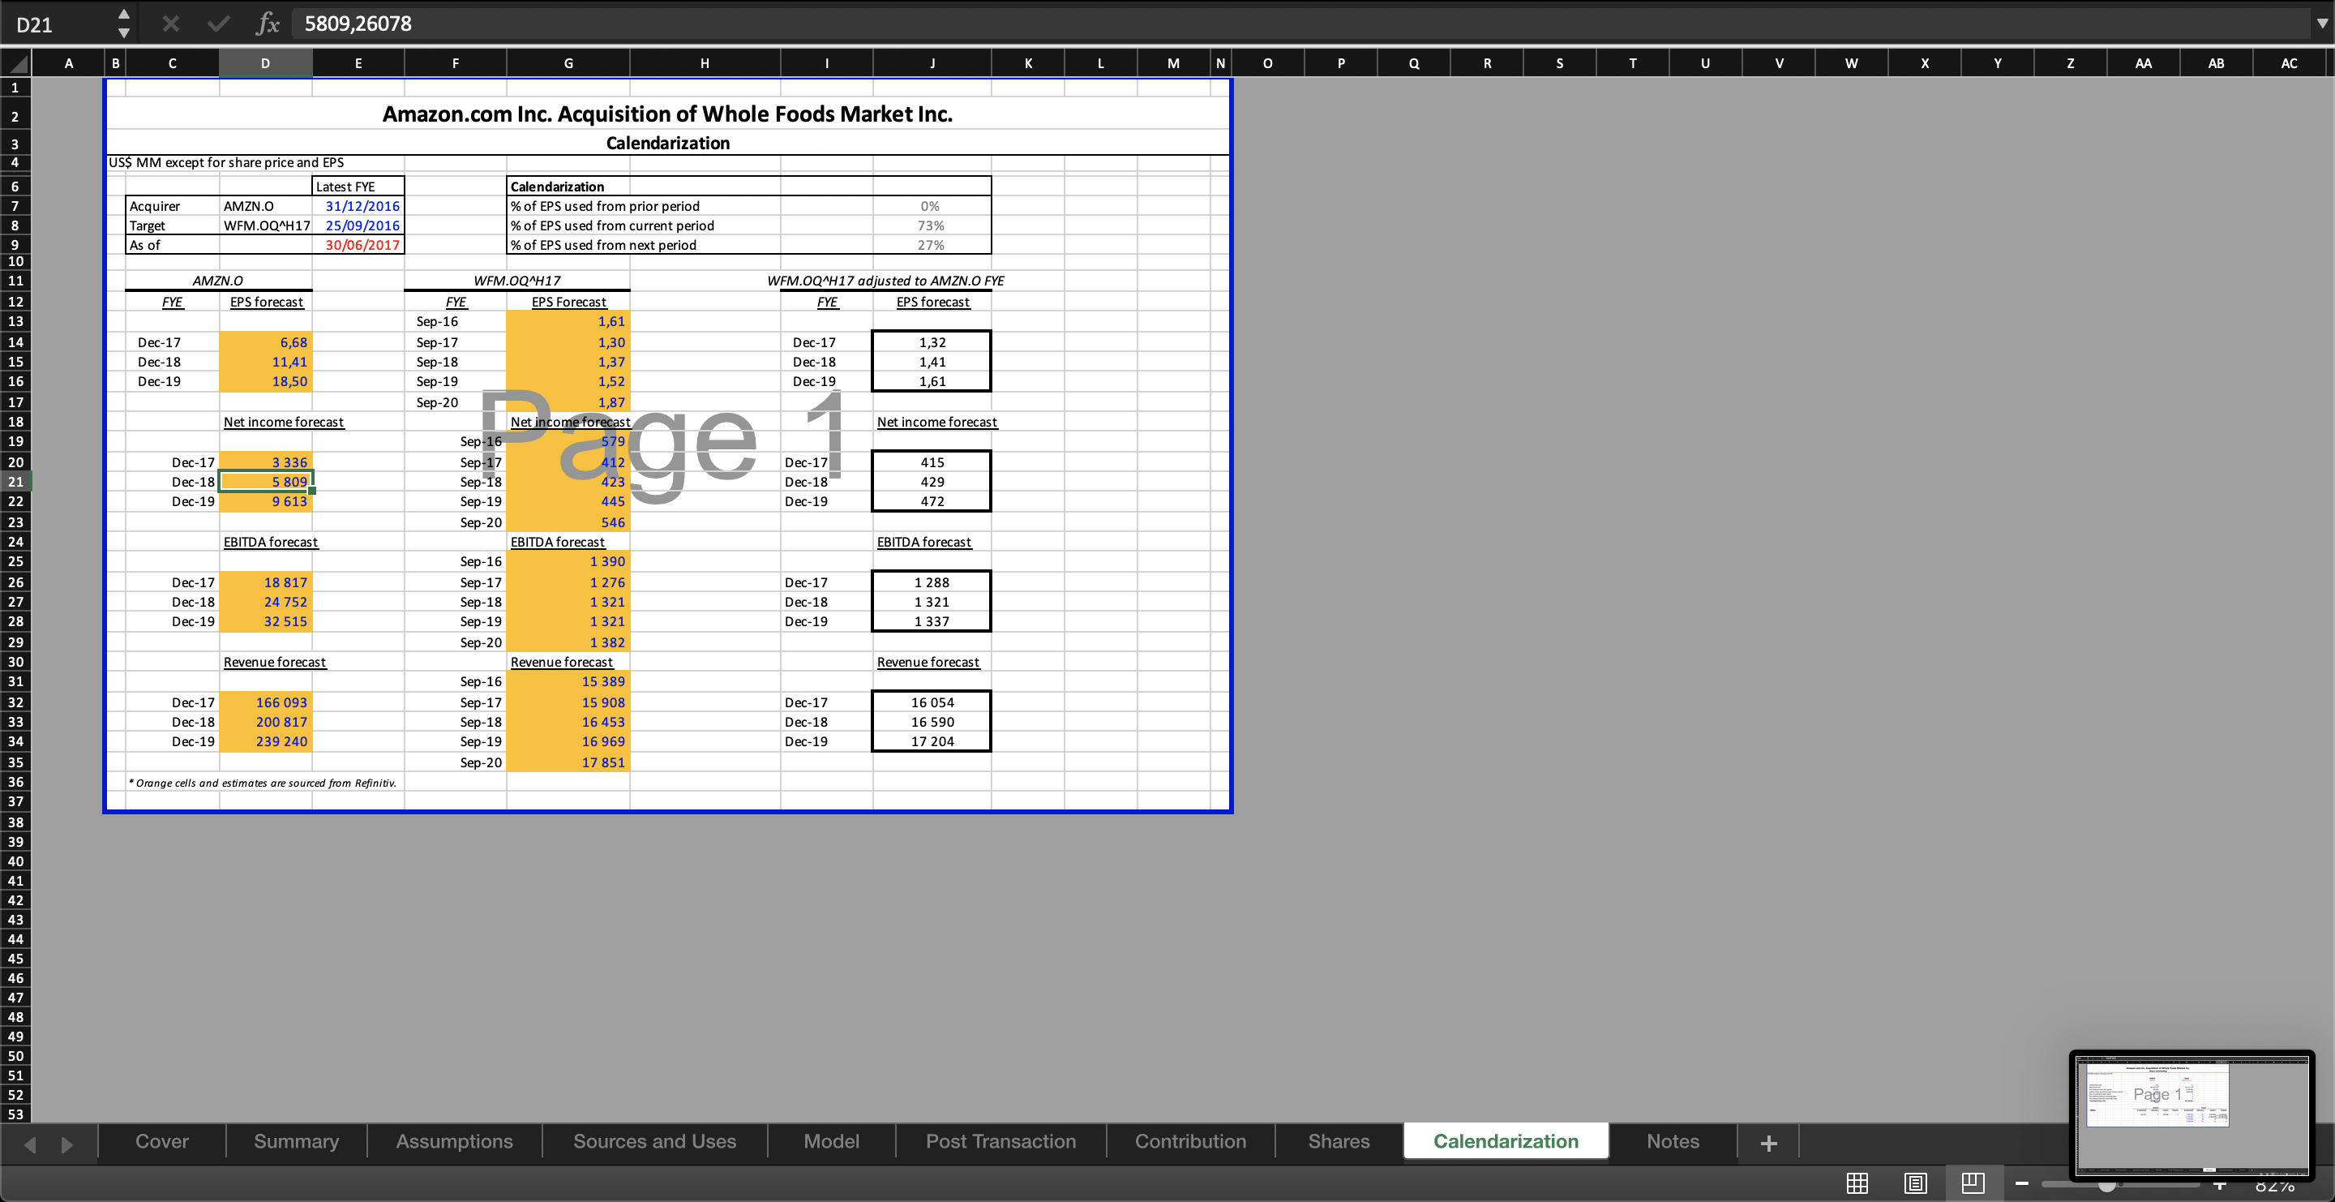Click WFM EPS forecast value 1,87

click(x=568, y=401)
